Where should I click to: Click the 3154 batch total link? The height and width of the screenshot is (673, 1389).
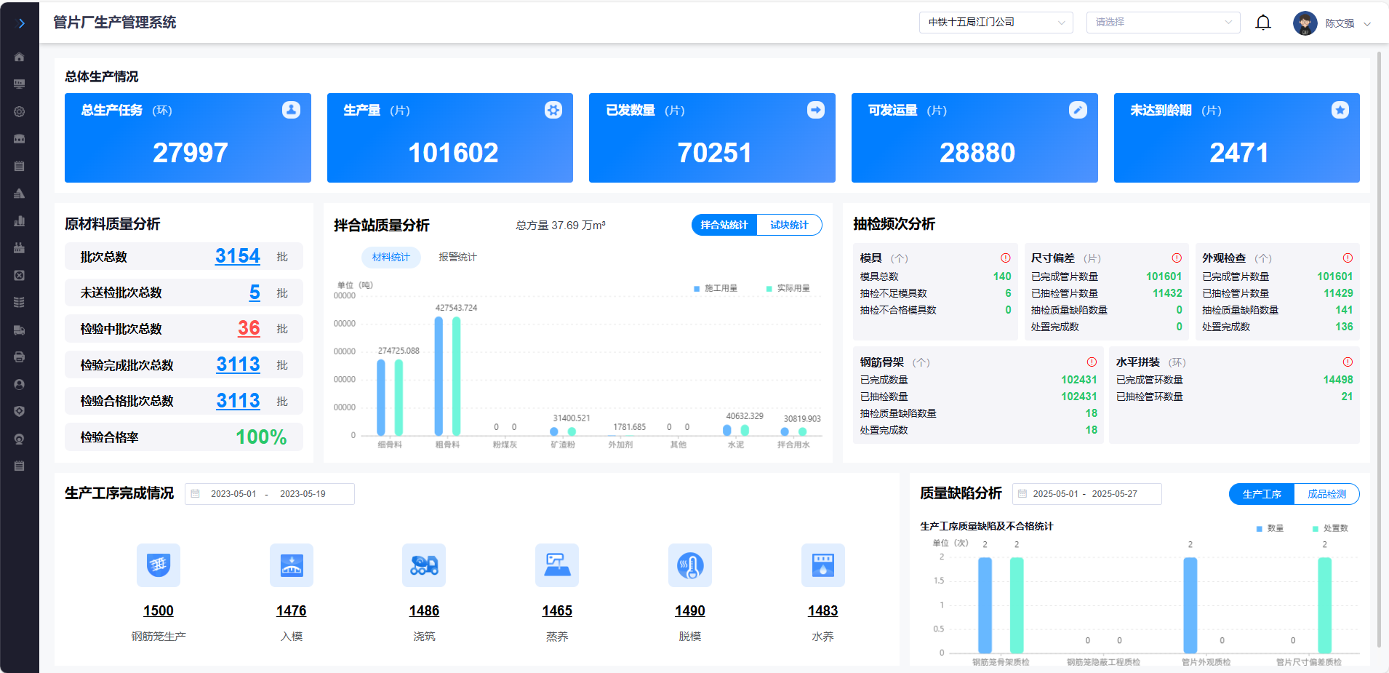click(x=237, y=256)
